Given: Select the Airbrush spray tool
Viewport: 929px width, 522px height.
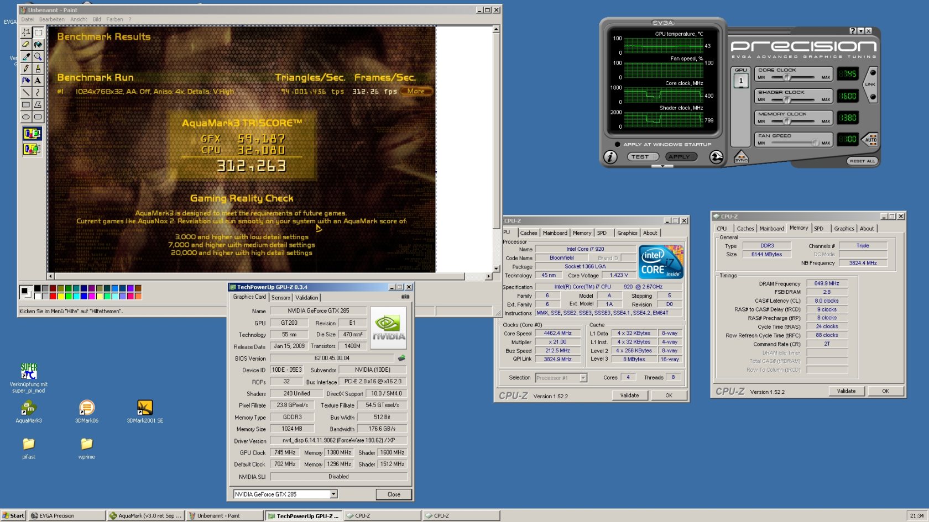Looking at the screenshot, I should click(26, 81).
